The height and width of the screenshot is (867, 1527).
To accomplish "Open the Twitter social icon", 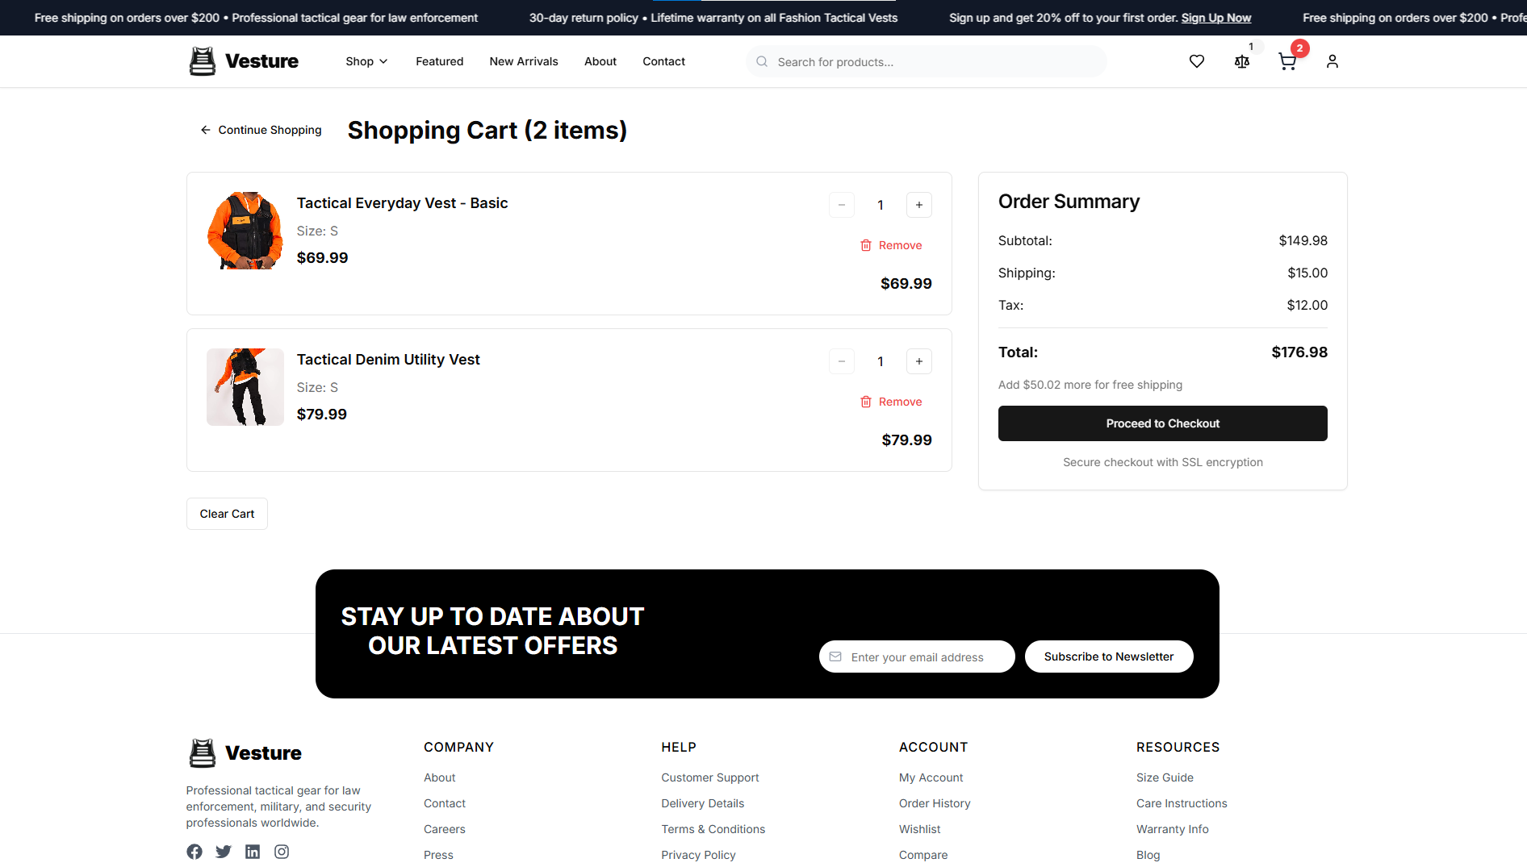I will tap(223, 851).
